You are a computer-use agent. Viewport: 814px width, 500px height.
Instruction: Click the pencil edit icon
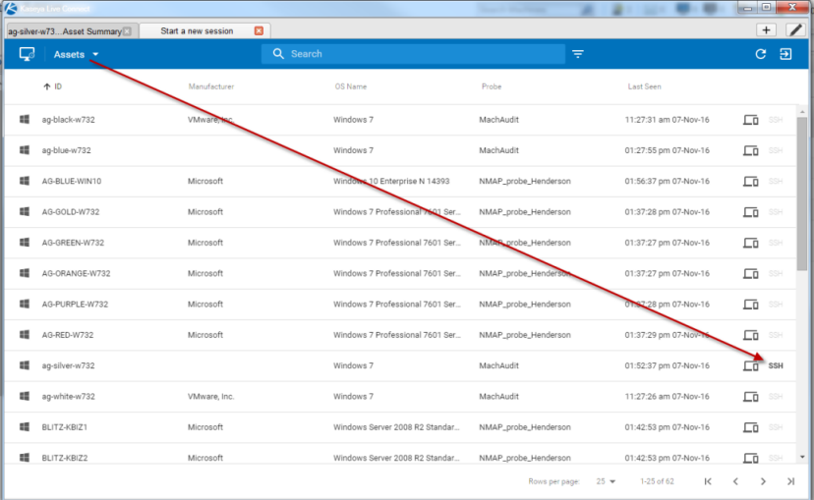795,30
